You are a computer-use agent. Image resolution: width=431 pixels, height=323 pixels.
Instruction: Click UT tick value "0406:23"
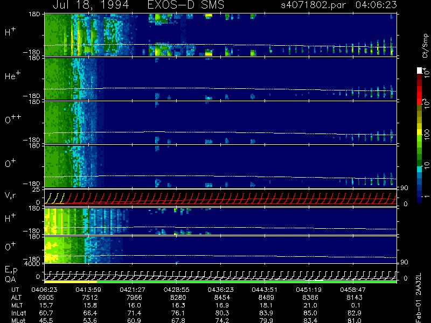point(44,290)
